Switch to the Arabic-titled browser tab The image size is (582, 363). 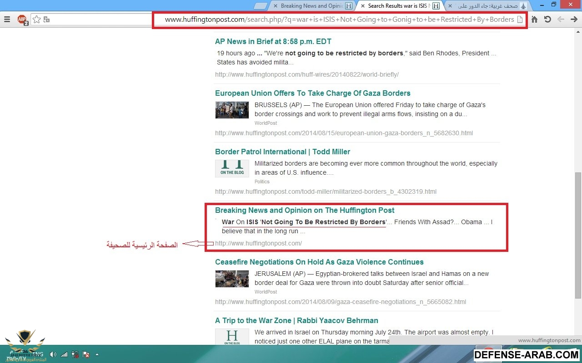(x=487, y=6)
